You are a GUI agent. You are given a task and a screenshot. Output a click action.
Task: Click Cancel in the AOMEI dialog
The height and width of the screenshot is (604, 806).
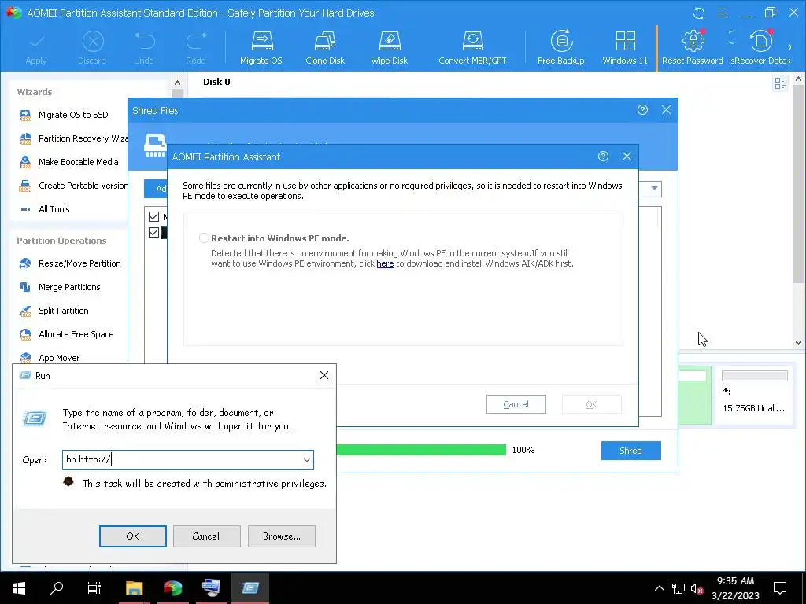(x=516, y=404)
